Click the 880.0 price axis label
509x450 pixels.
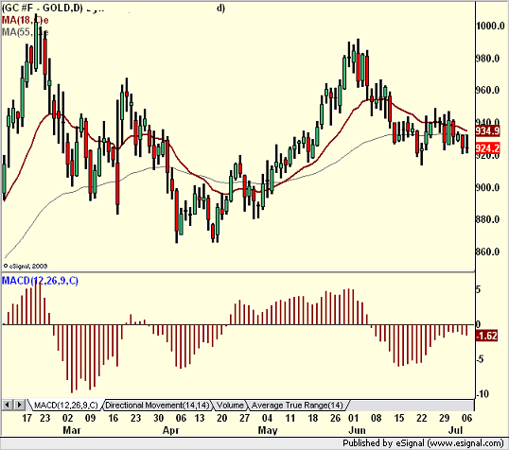click(487, 219)
